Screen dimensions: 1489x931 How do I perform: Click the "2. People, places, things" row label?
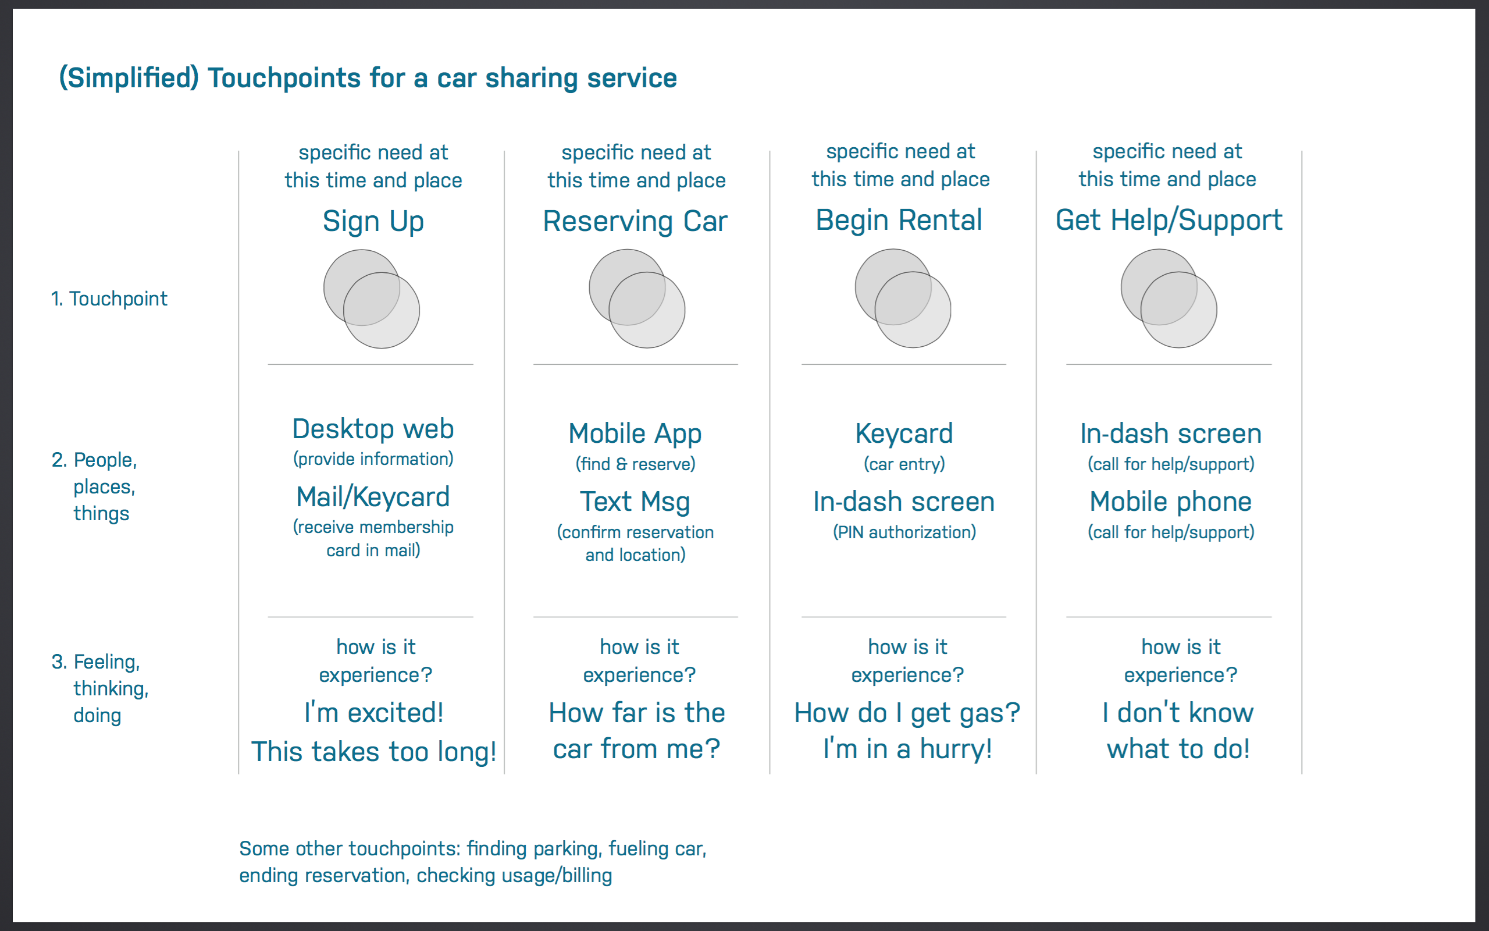(95, 486)
